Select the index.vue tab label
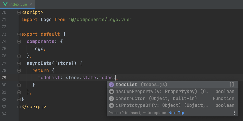The height and width of the screenshot is (121, 243). [17, 4]
